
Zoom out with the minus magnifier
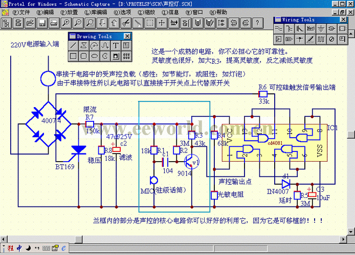pos(78,23)
